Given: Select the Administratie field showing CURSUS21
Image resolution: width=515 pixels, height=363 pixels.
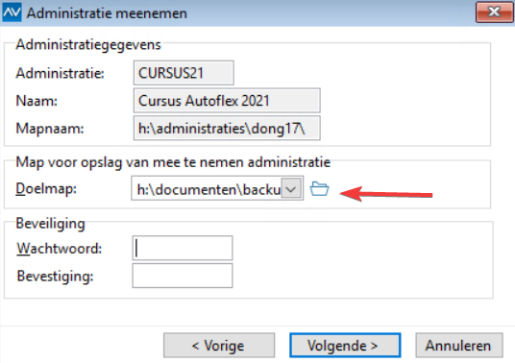Looking at the screenshot, I should click(184, 73).
